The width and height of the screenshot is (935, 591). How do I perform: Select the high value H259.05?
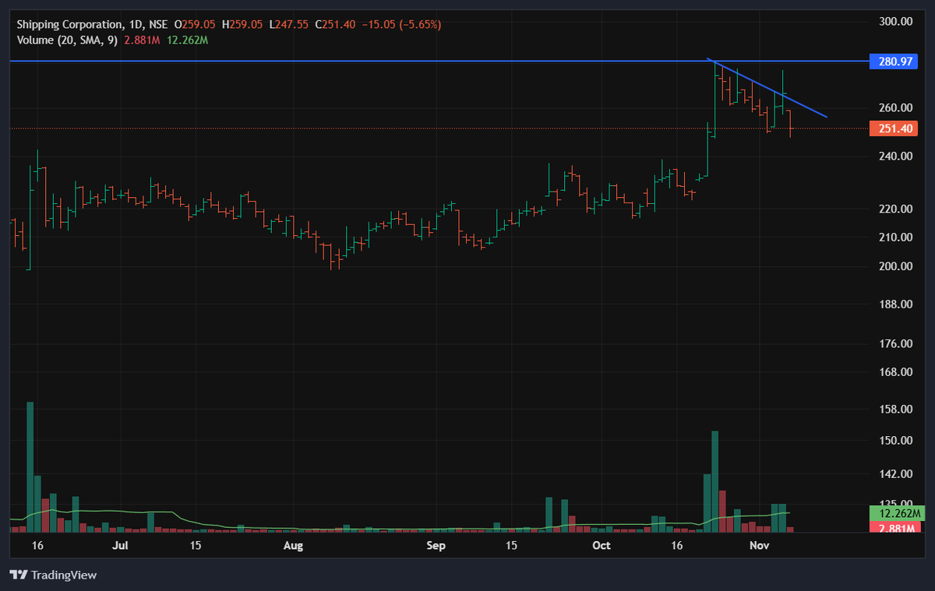(243, 25)
